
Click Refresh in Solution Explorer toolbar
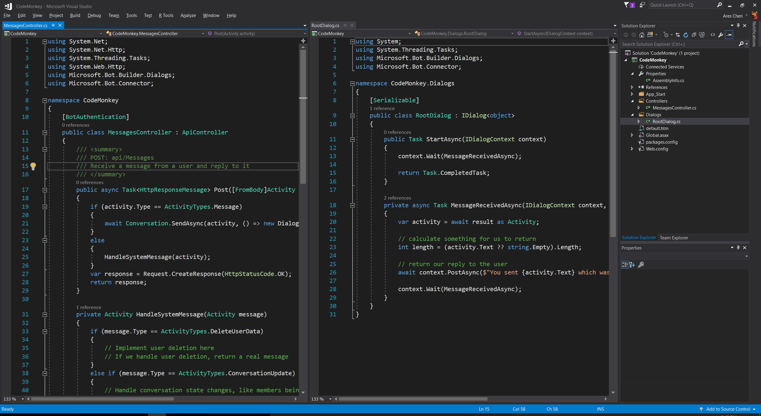686,35
